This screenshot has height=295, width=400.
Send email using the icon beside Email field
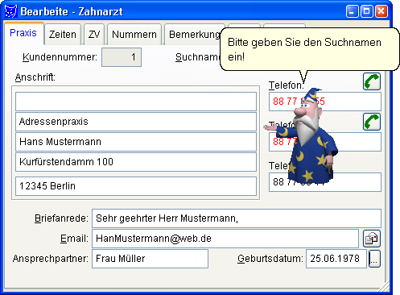click(x=372, y=239)
